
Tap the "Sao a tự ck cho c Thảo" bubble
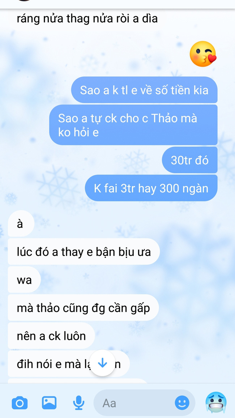[x=133, y=125]
